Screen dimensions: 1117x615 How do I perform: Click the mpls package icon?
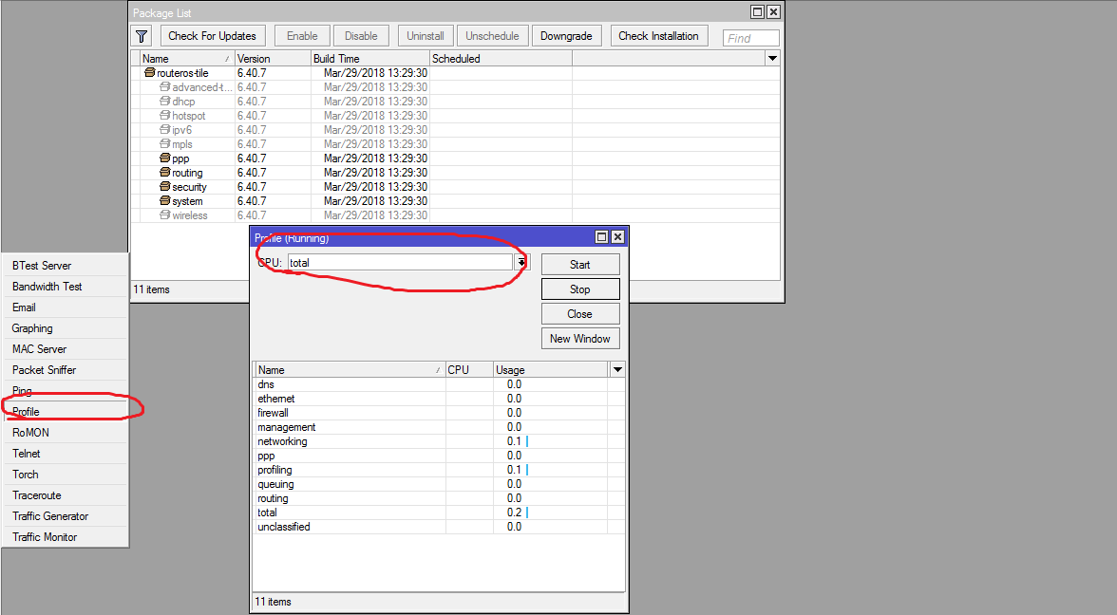tap(165, 144)
